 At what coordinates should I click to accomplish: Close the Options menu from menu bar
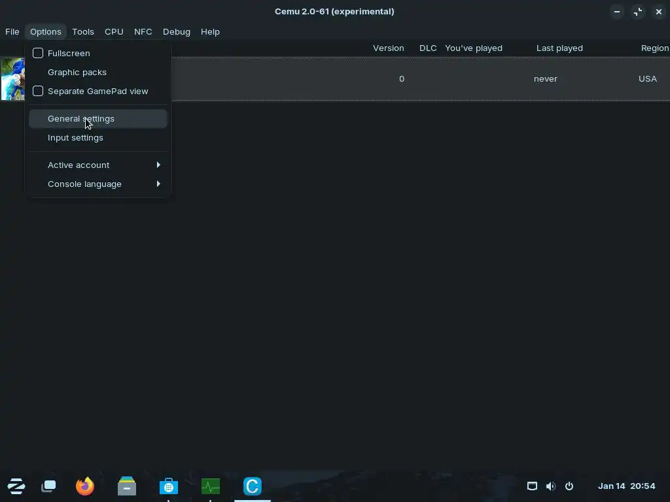[46, 31]
